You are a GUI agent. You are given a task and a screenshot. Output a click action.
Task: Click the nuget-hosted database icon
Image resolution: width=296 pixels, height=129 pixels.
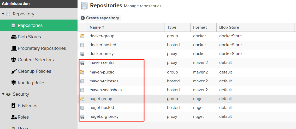(x=82, y=108)
